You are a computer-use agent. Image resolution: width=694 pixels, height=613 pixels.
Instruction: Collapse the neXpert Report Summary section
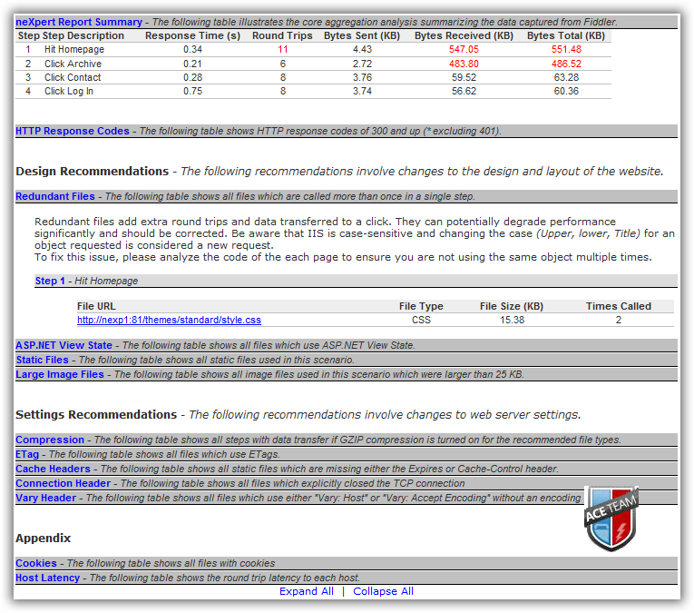(79, 22)
